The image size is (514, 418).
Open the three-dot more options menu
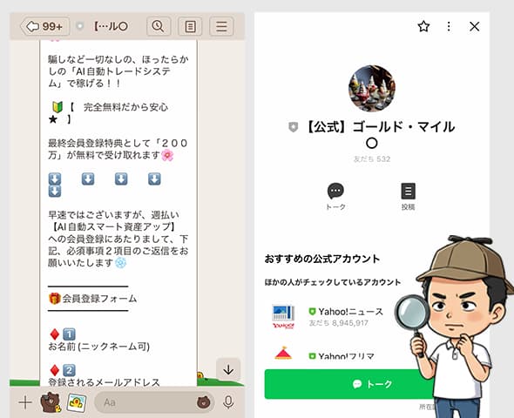[x=449, y=26]
